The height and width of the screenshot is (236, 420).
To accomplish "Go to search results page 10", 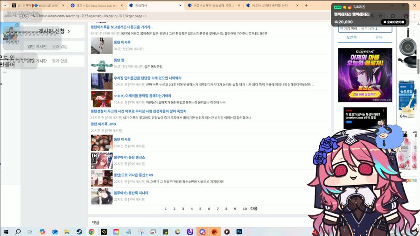I will tap(245, 208).
